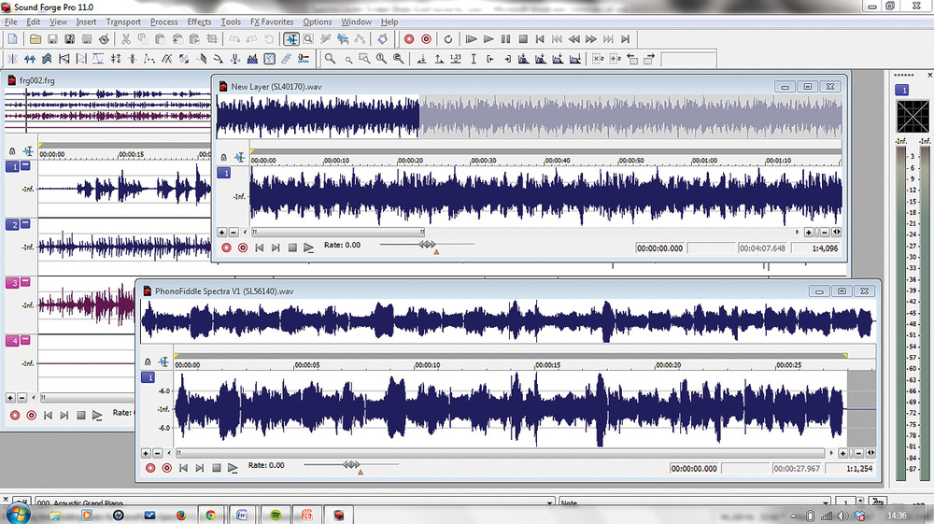Click the Rate slider in PhonoFiddle Spectra window
The width and height of the screenshot is (934, 524).
point(351,464)
